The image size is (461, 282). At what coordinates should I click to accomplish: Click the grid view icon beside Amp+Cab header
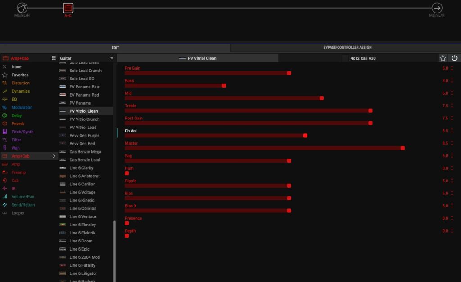click(54, 58)
